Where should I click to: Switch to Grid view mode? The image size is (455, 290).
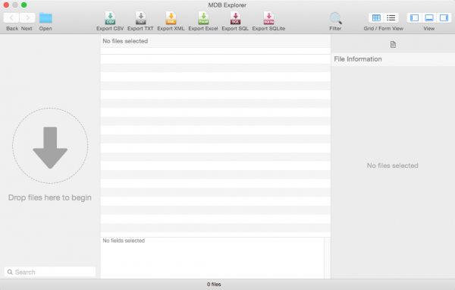[x=376, y=17]
